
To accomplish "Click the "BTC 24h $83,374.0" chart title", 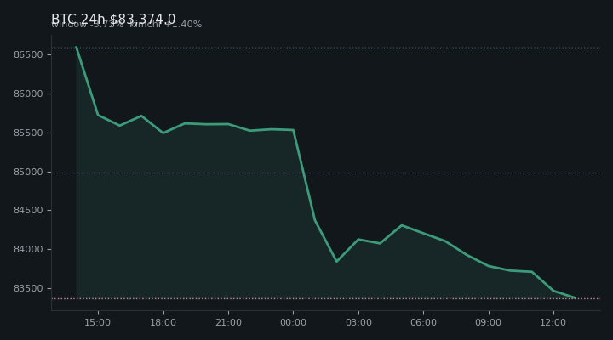I will (113, 19).
